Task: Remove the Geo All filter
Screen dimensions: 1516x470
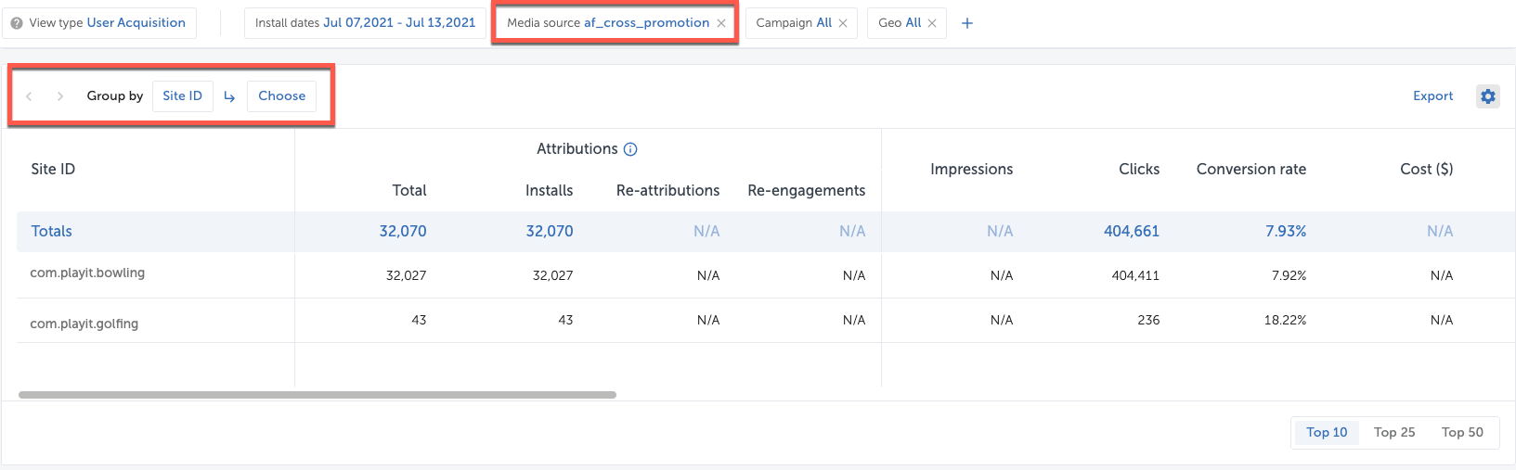Action: click(x=932, y=23)
